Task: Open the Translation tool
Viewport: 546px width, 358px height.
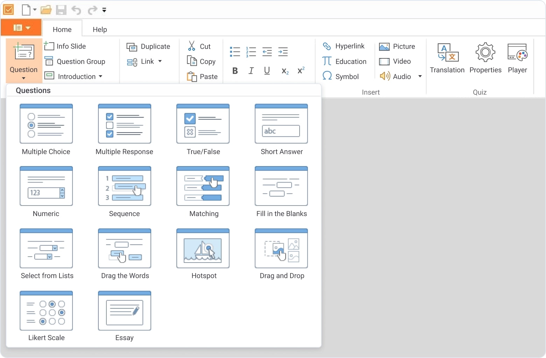Action: coord(447,58)
